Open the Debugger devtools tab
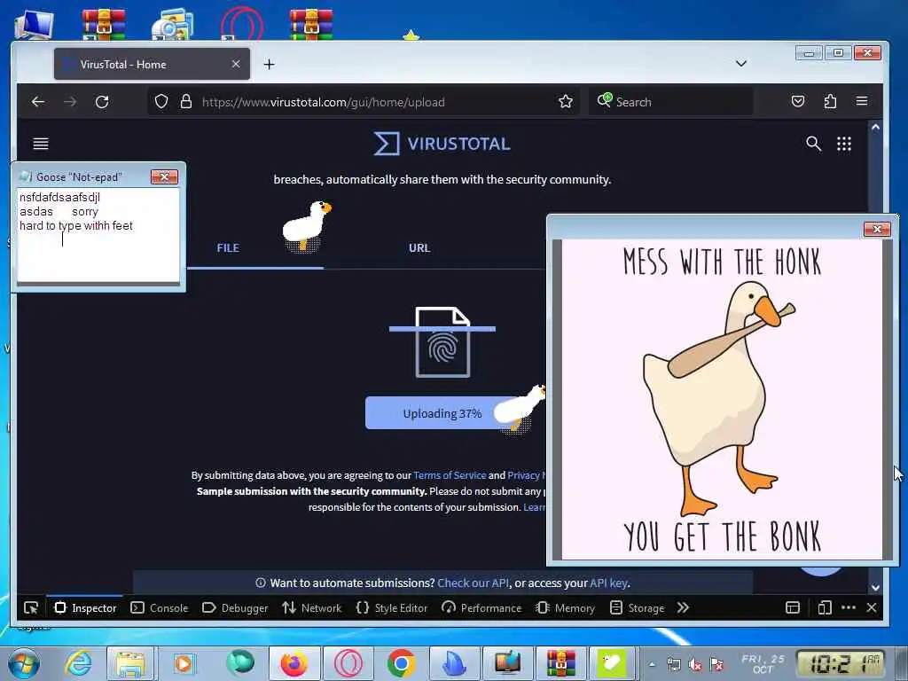The image size is (908, 681). [235, 608]
